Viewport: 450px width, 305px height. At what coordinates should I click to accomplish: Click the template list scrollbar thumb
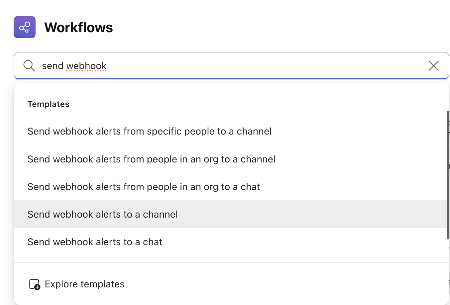click(448, 174)
